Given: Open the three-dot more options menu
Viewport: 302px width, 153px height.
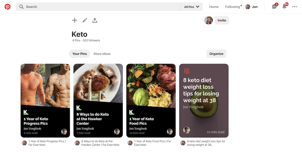Looking at the screenshot, I should pos(294,7).
